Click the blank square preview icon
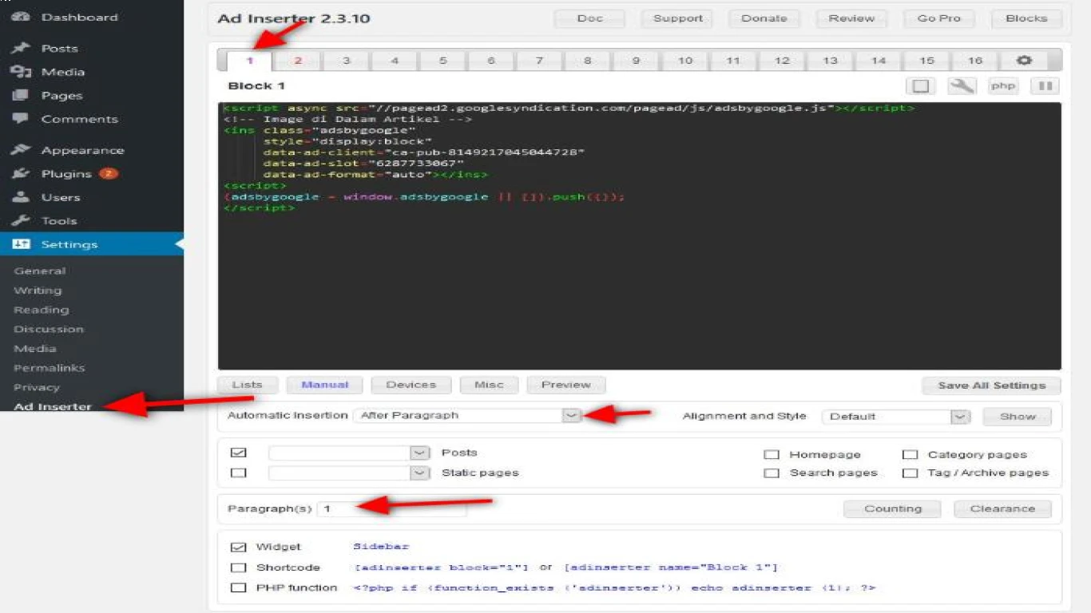 pos(920,85)
